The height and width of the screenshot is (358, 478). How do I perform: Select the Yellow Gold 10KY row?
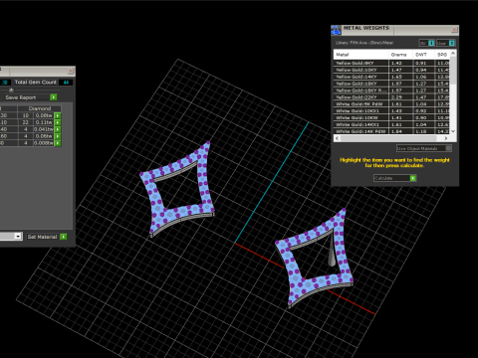pyautogui.click(x=391, y=70)
